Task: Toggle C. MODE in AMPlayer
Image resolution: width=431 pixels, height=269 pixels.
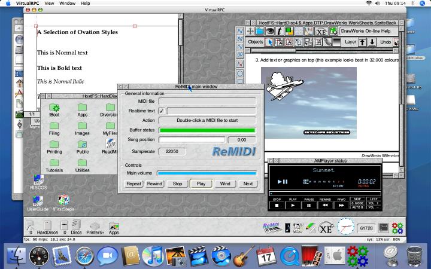Action: pos(357,203)
